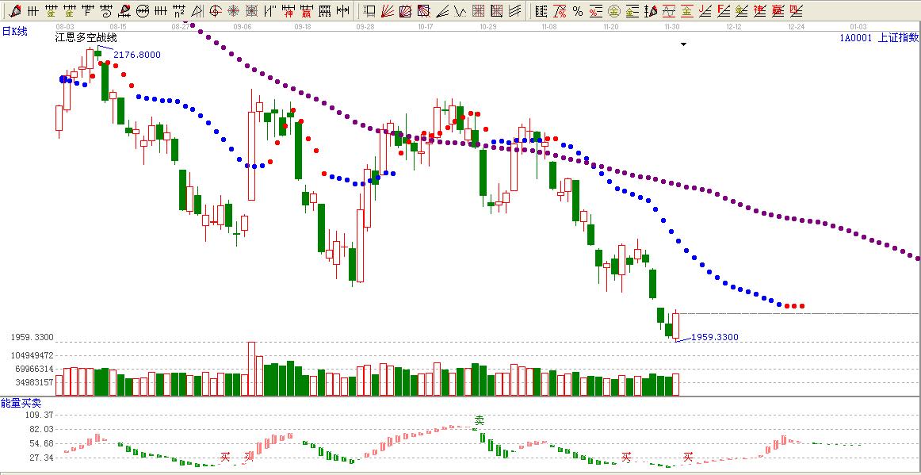Click the 1959.3300 low price annotation

point(714,337)
